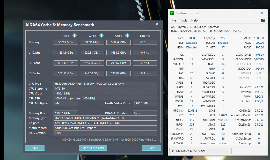Click the AIDA64 version footer text
Image resolution: width=270 pixels, height=160 pixels.
(x=110, y=140)
